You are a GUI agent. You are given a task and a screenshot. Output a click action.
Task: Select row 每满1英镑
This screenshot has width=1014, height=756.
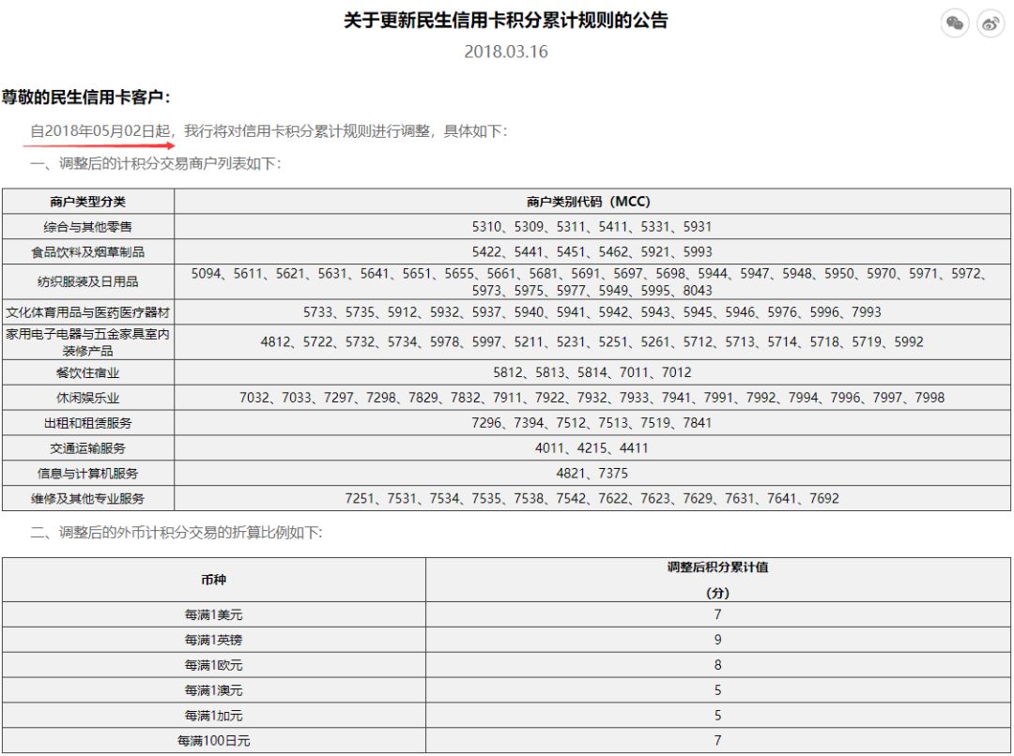click(x=213, y=641)
